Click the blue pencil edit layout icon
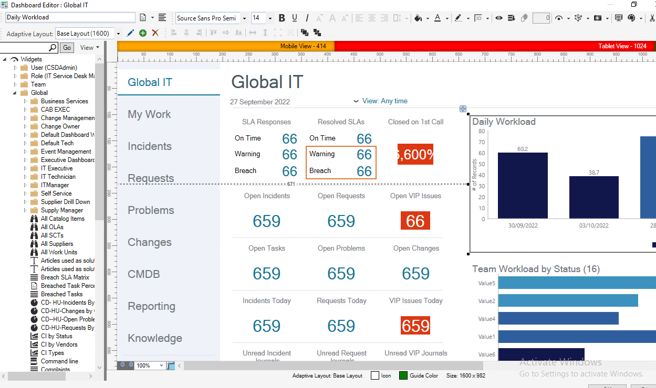The width and height of the screenshot is (656, 388). [131, 33]
